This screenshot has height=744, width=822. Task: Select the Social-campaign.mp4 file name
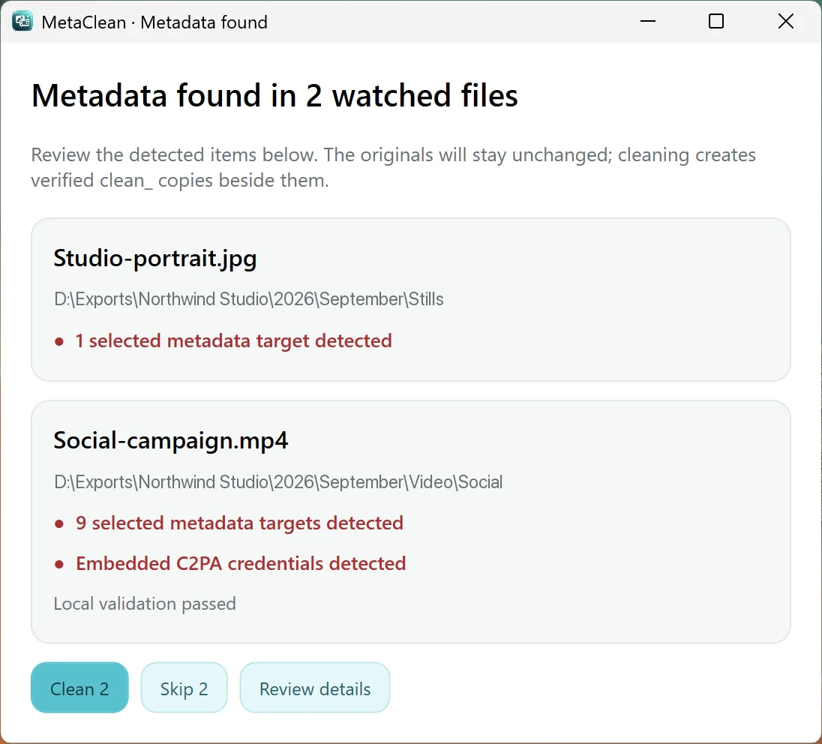(171, 440)
